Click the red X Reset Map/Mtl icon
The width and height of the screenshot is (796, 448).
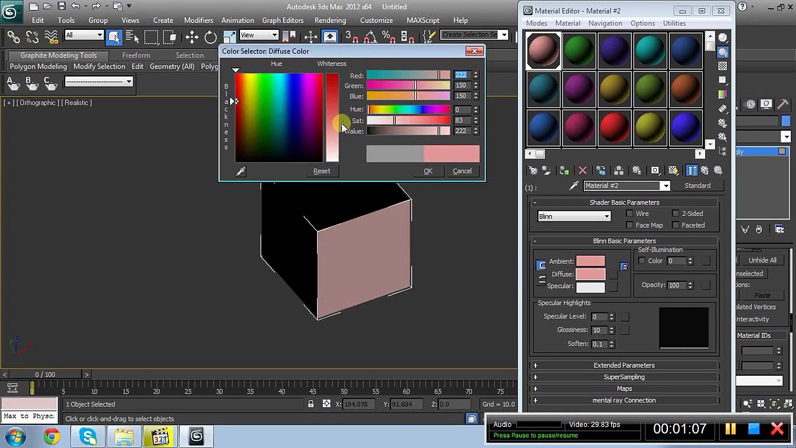click(583, 170)
